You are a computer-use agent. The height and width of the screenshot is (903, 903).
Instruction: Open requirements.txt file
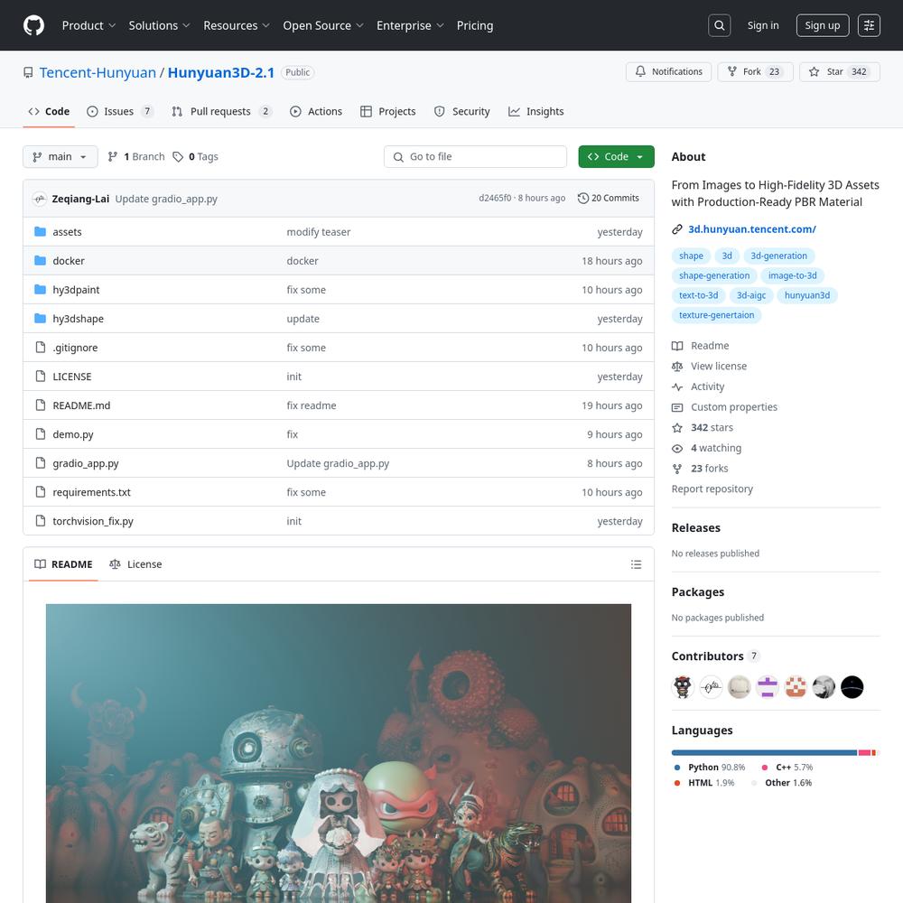[x=91, y=492]
